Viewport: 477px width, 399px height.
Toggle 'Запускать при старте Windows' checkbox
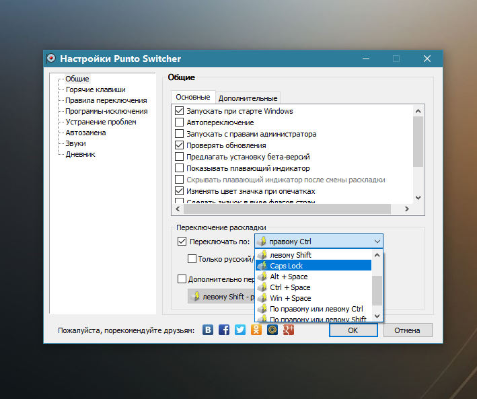[179, 111]
